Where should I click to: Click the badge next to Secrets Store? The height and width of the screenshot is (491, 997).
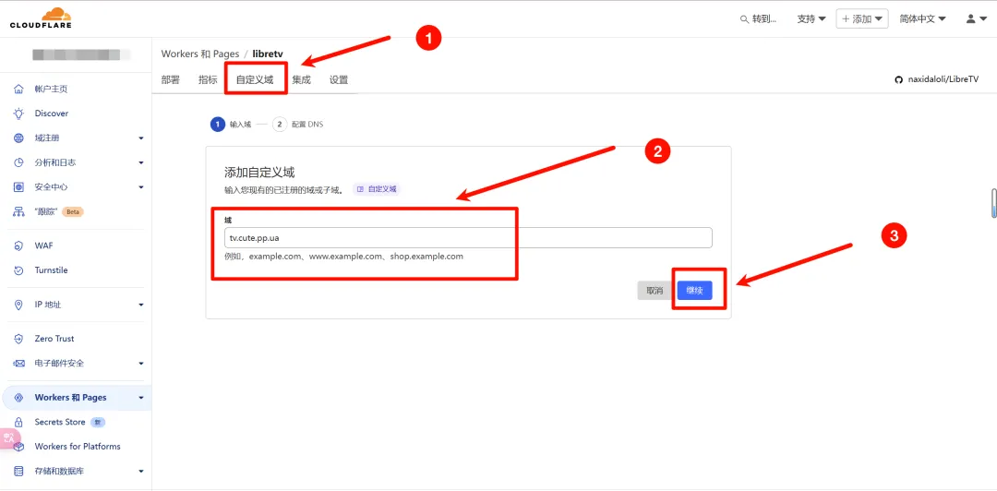97,423
